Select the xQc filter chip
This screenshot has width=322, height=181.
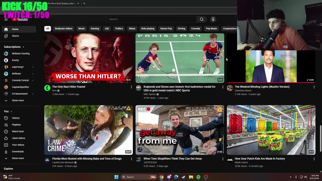107,29
